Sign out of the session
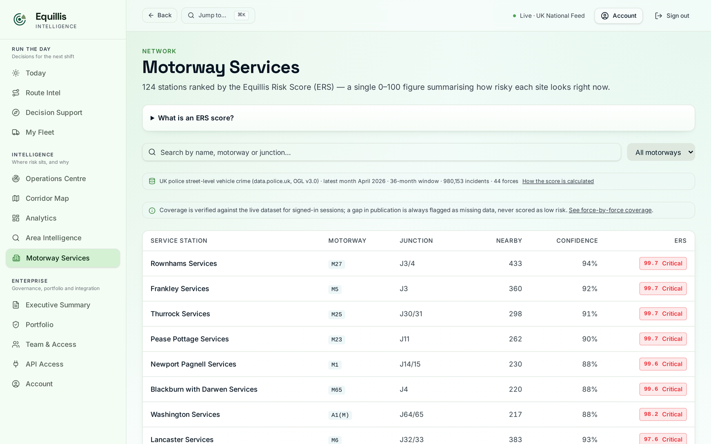Screen dimensions: 711x444 point(672,16)
